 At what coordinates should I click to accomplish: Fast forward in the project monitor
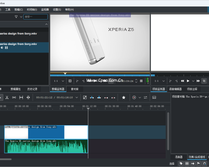198,81
